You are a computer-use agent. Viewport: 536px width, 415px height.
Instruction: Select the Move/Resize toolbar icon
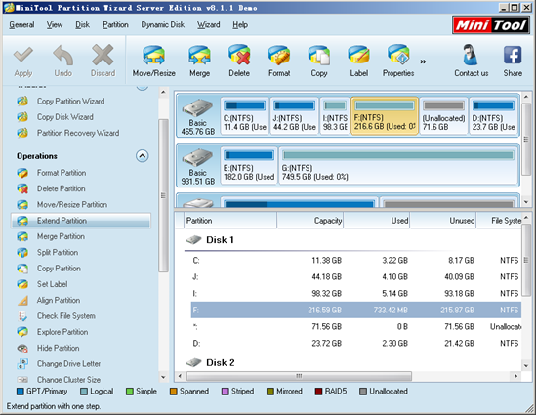coord(154,56)
